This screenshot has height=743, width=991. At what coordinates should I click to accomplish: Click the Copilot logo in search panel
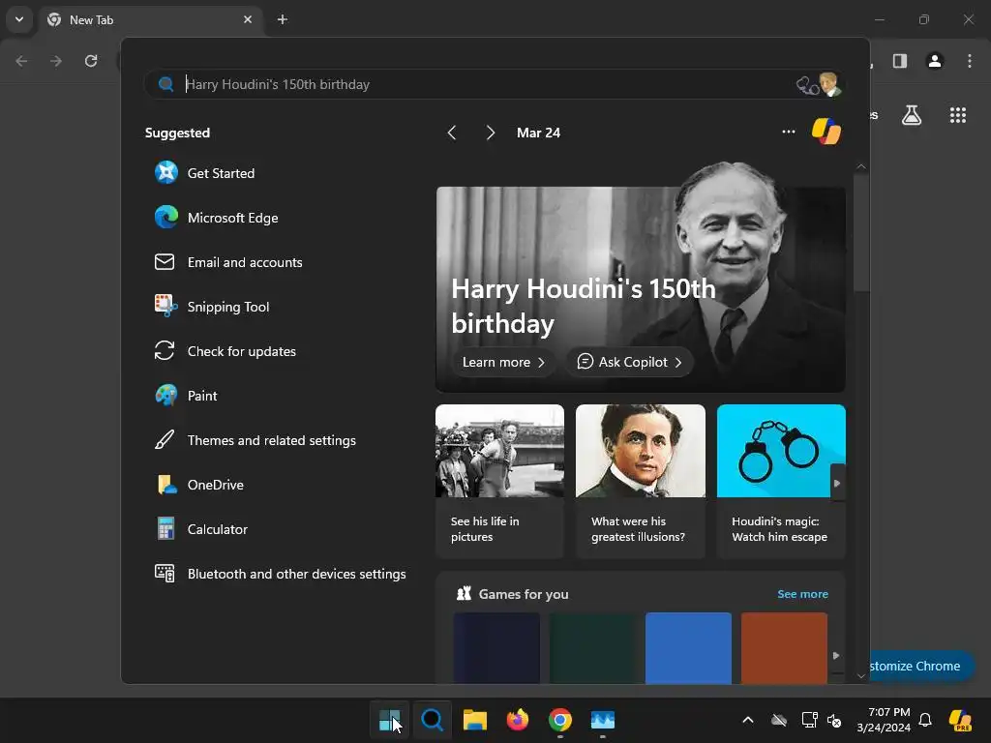pos(826,132)
